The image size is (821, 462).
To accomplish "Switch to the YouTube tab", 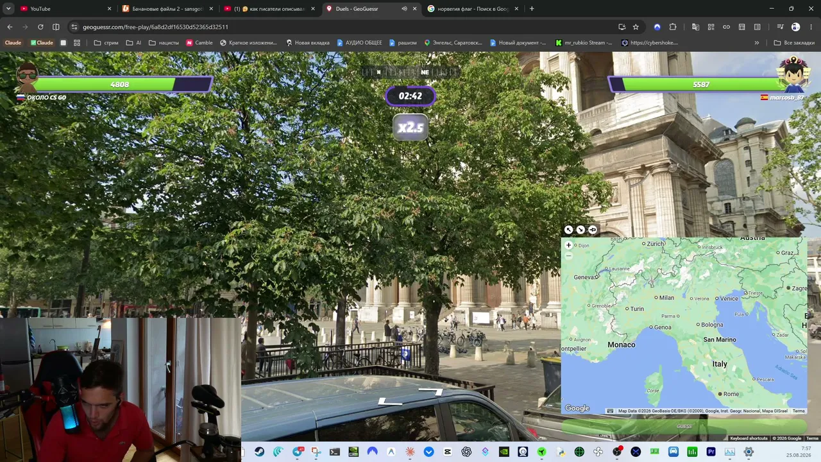I will tap(67, 9).
